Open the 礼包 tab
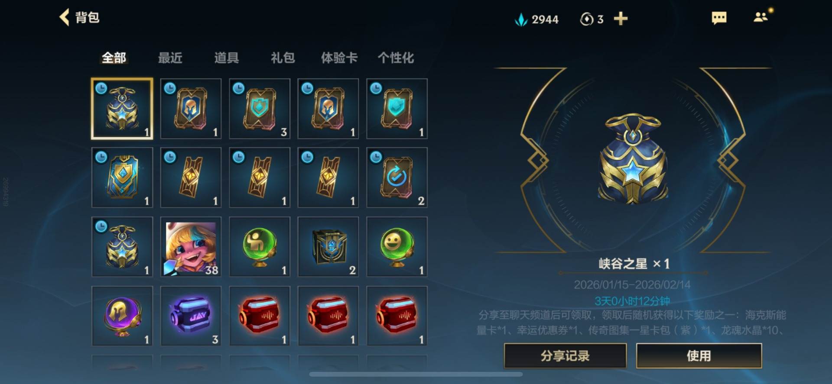Viewport: 832px width, 384px height. pyautogui.click(x=283, y=58)
